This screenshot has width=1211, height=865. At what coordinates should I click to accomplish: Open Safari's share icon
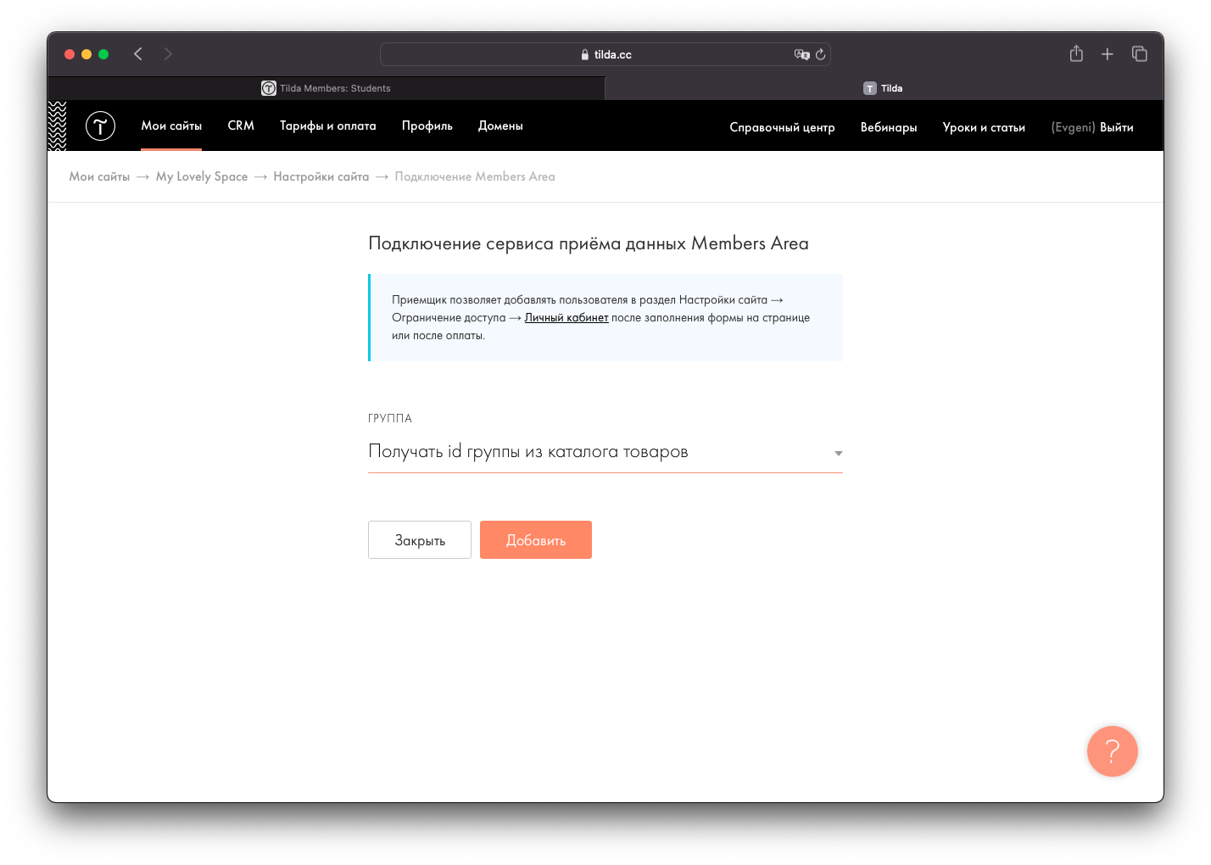[x=1076, y=53]
